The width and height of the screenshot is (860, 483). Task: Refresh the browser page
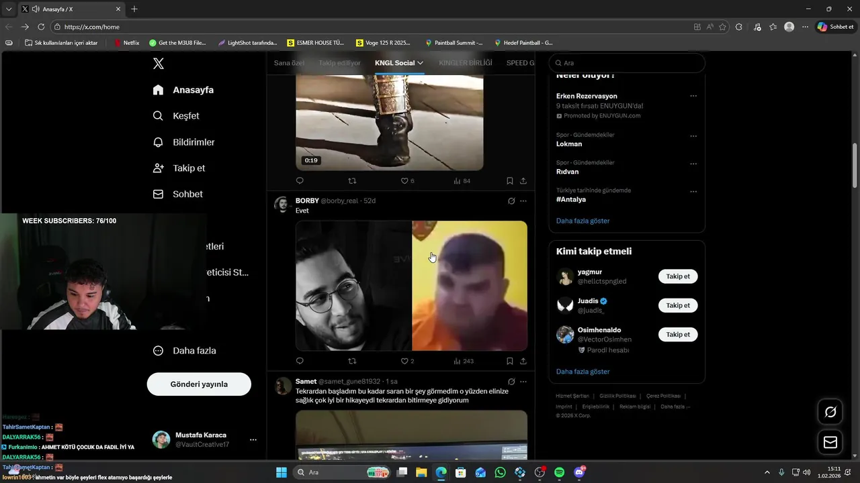point(41,27)
